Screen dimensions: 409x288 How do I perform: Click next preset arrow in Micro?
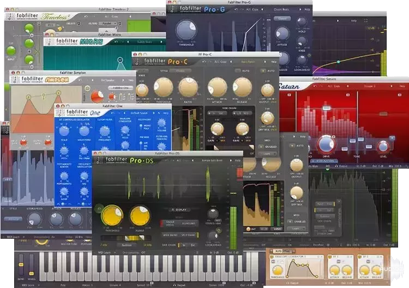click(x=161, y=42)
